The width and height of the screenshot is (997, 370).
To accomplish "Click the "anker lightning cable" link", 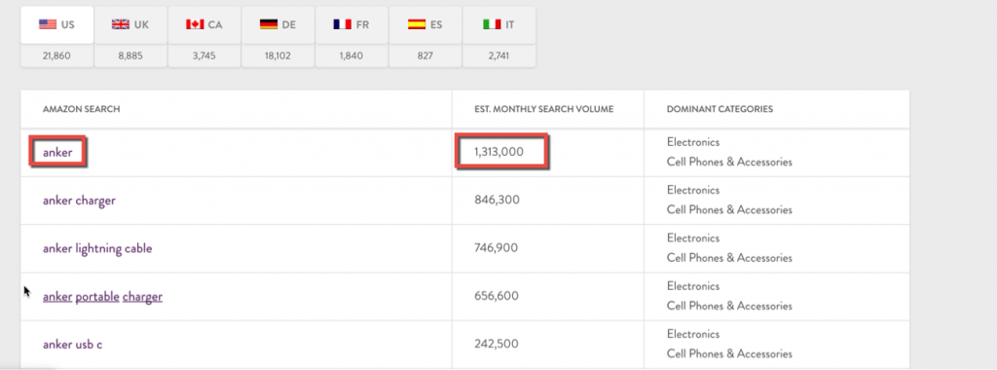I will click(97, 248).
